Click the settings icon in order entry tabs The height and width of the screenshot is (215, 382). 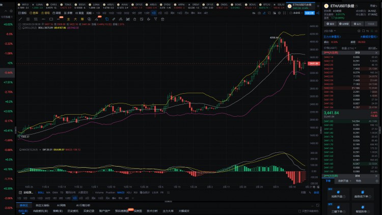tap(377, 181)
